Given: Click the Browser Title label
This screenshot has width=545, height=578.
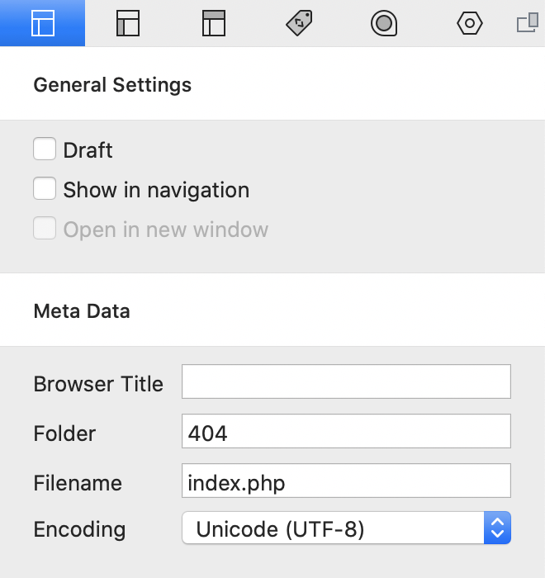Looking at the screenshot, I should (98, 384).
